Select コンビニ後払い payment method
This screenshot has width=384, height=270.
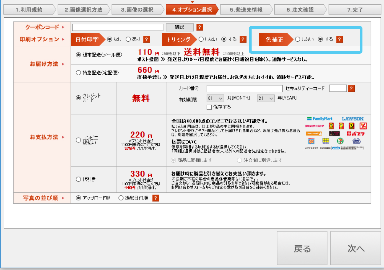[78, 140]
